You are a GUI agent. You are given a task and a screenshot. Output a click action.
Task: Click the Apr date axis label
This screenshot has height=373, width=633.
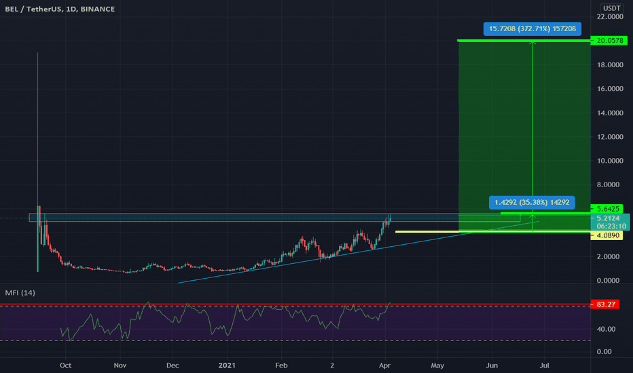coord(384,366)
